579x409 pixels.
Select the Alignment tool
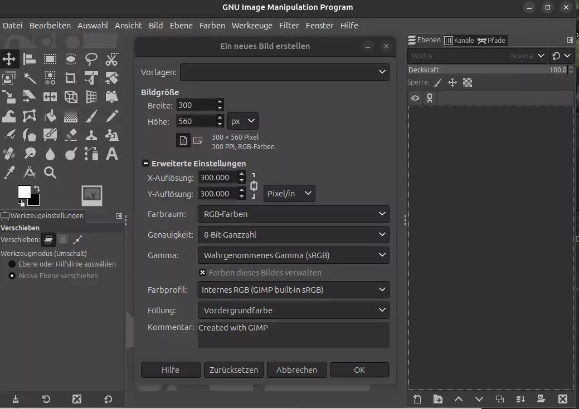point(30,58)
